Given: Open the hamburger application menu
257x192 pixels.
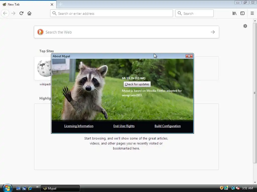Looking at the screenshot, I should pos(252,13).
